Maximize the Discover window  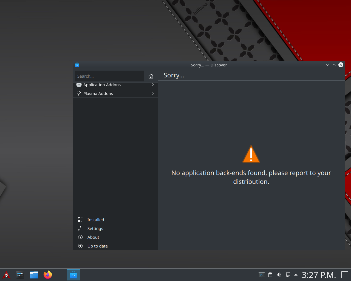click(x=334, y=65)
